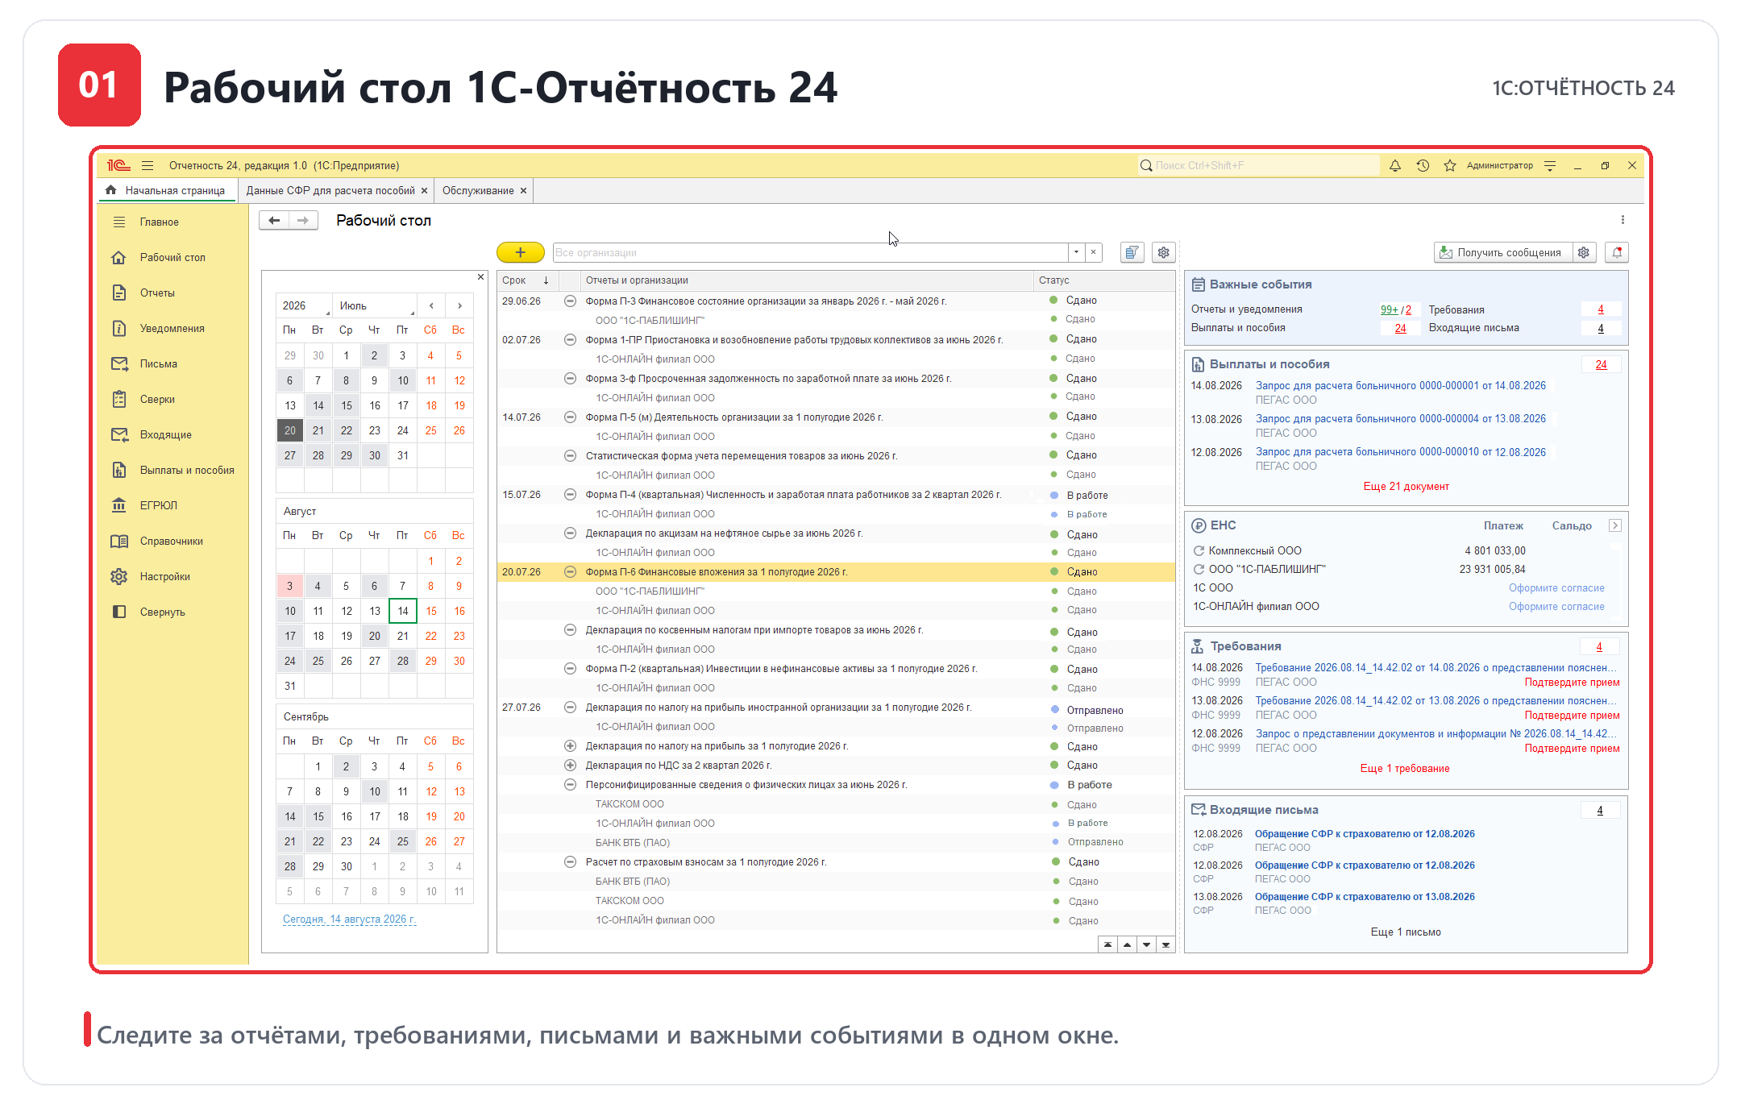Switch to Начальная страница tab
The width and height of the screenshot is (1741, 1104).
click(x=167, y=190)
